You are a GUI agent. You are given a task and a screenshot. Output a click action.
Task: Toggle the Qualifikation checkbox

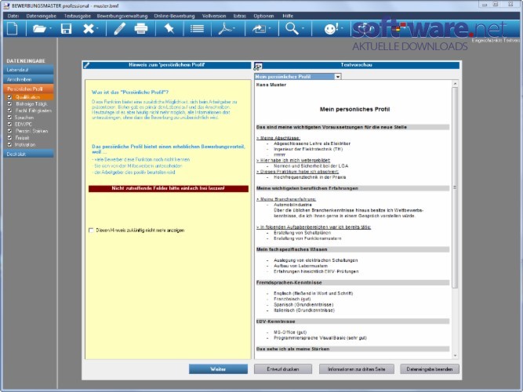9,97
